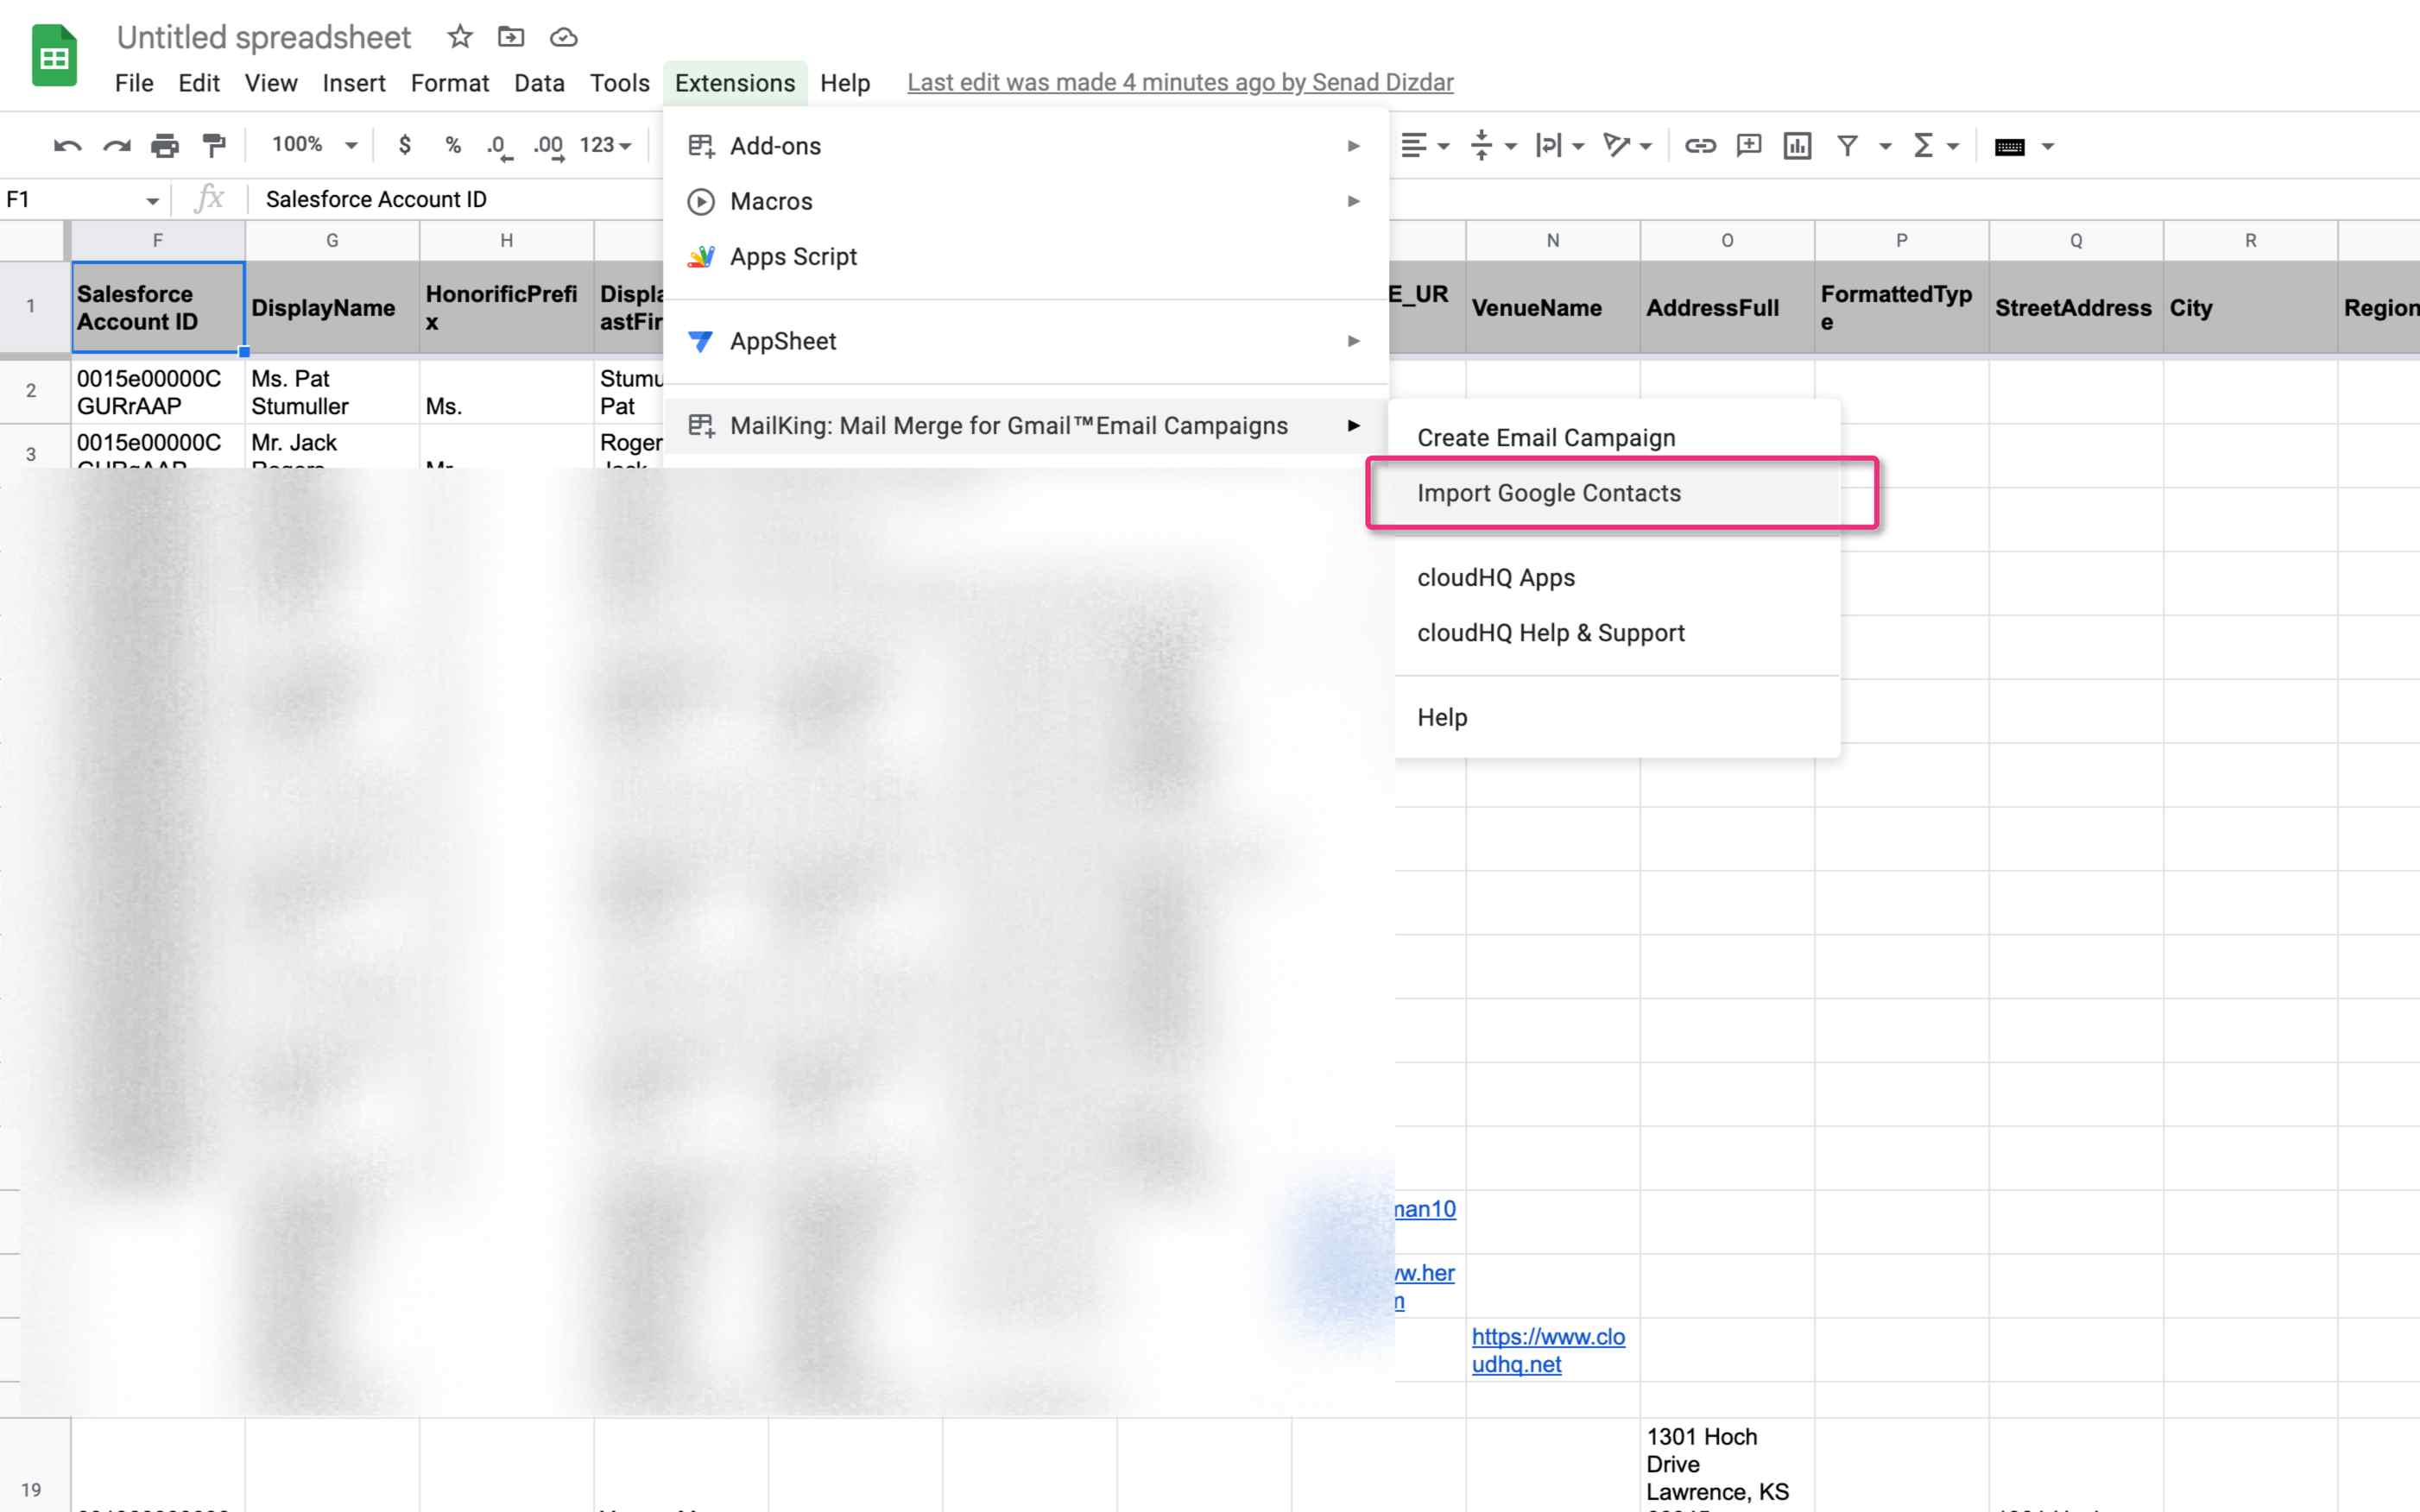Open the Format menu
Image resolution: width=2420 pixels, height=1512 pixels.
[x=450, y=83]
